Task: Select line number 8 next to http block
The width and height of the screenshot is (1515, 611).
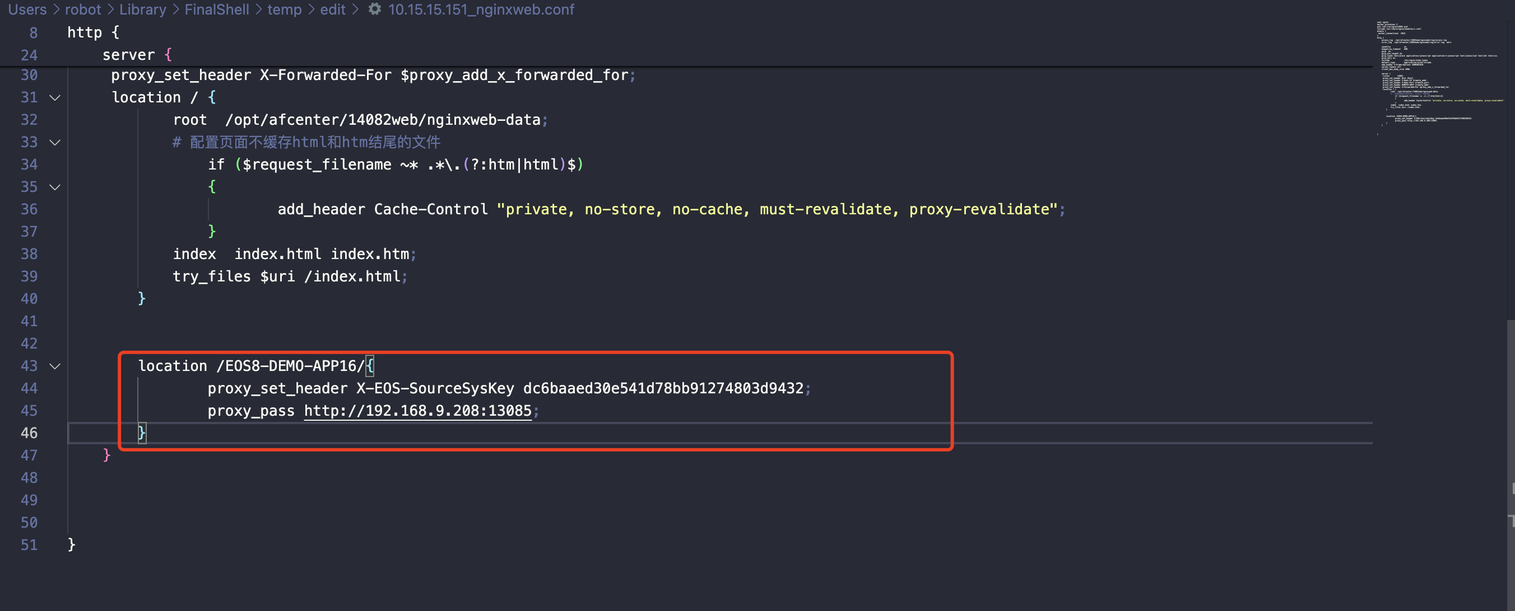Action: [x=33, y=32]
